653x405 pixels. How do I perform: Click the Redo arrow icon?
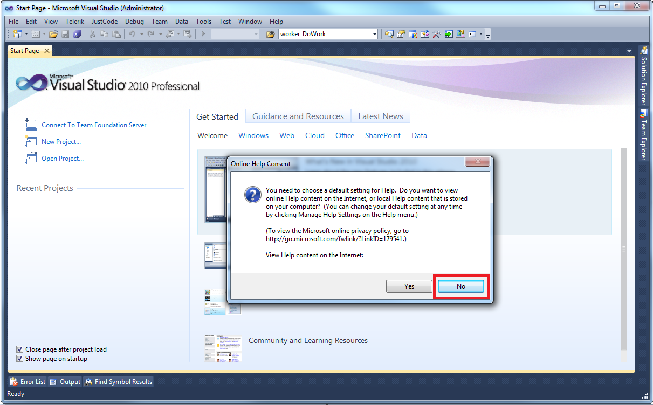(151, 34)
